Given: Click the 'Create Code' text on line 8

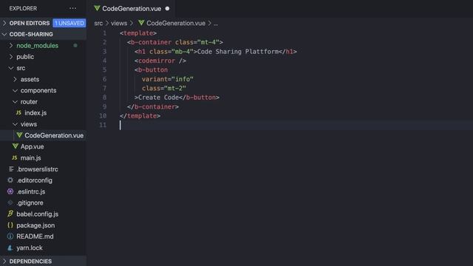Looking at the screenshot, I should click(x=158, y=98).
